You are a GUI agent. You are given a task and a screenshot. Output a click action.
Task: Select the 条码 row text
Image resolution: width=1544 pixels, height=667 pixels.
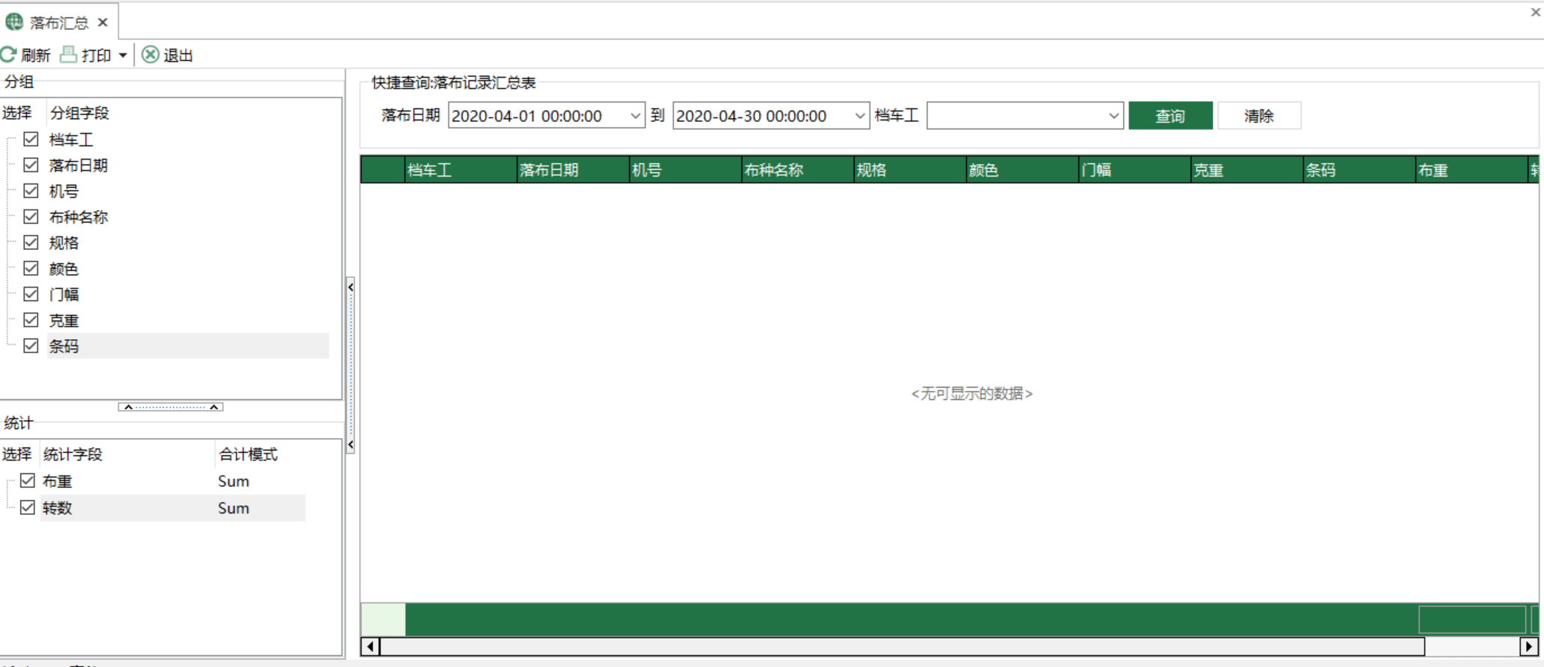pos(64,347)
